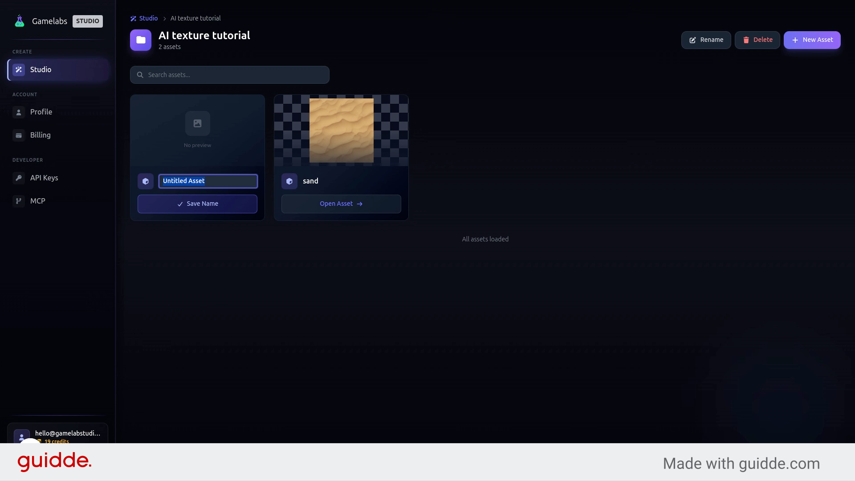Screen dimensions: 855x481
Task: Click the Studio wand icon in sidebar
Action: pyautogui.click(x=19, y=69)
